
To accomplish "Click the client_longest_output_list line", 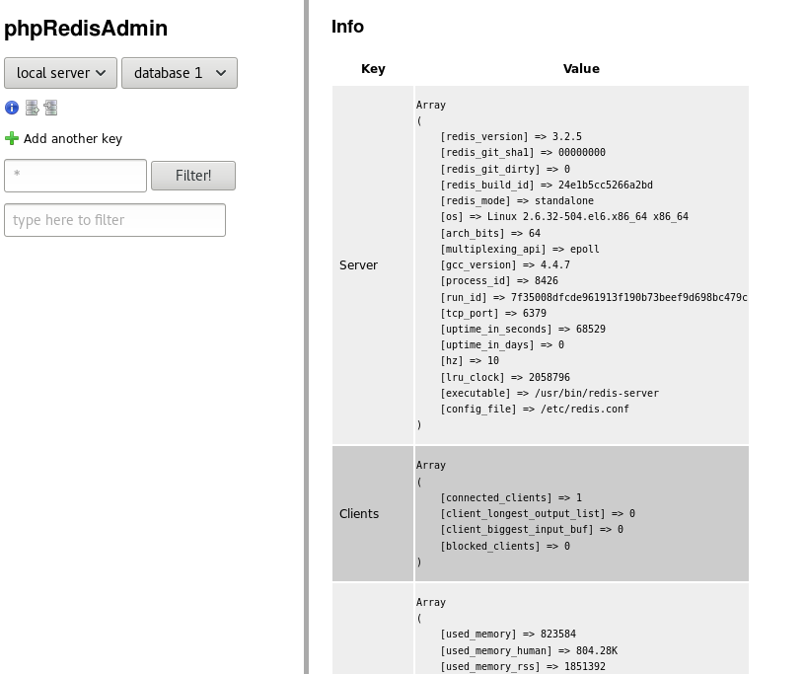I will [538, 514].
